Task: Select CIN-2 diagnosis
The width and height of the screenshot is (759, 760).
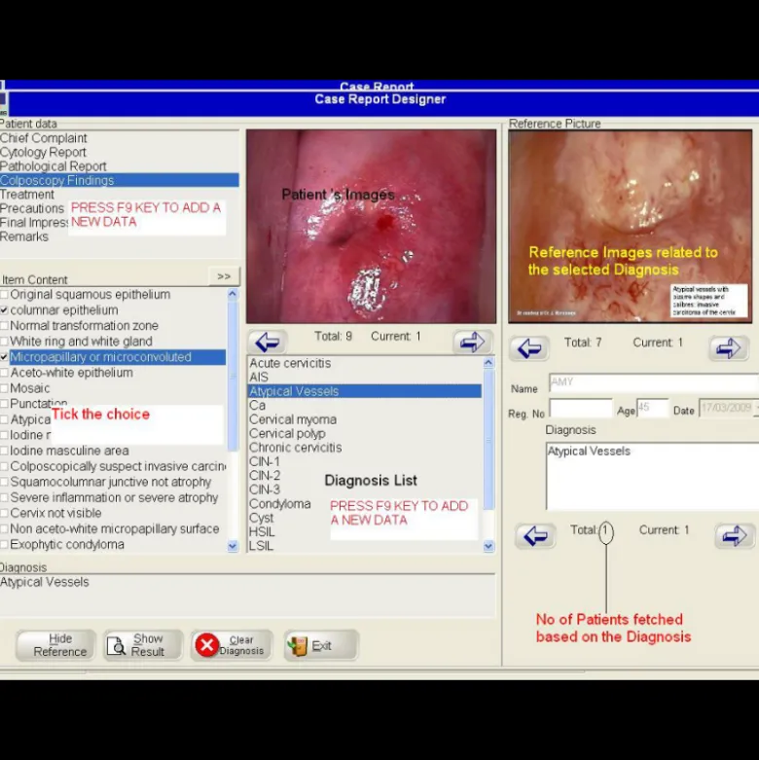Action: click(365, 476)
